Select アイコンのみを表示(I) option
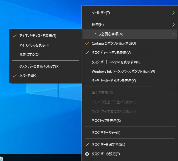The height and width of the screenshot is (161, 178). click(46, 45)
